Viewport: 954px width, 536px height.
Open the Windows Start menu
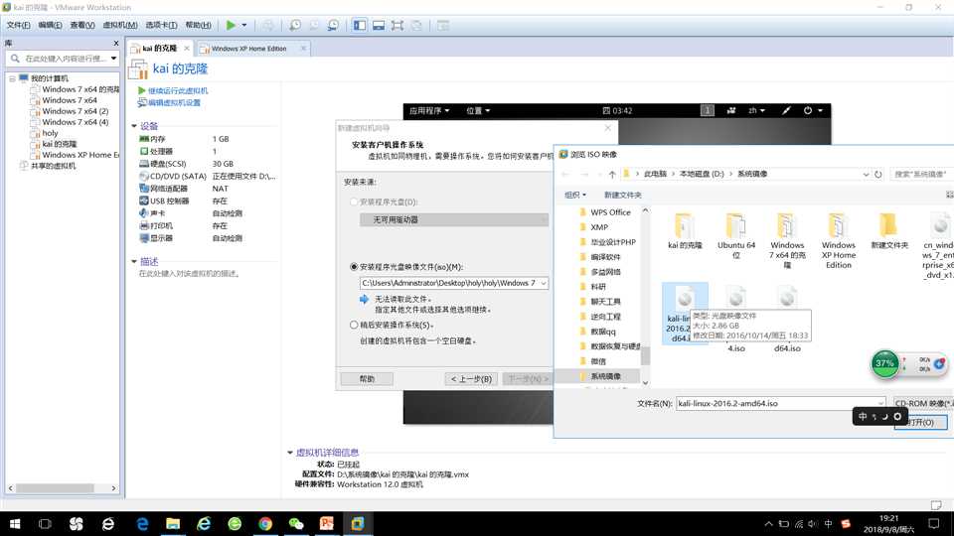[15, 524]
